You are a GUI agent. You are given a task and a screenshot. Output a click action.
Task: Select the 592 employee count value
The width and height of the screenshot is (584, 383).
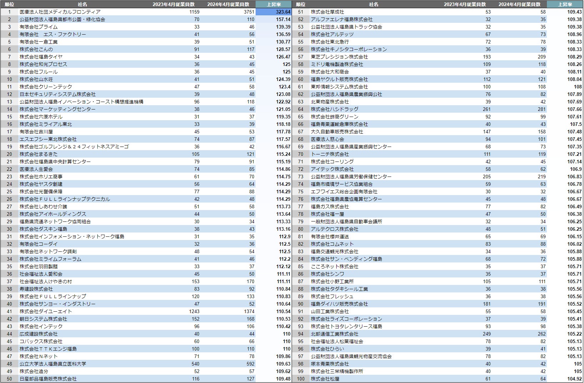pos(251,364)
